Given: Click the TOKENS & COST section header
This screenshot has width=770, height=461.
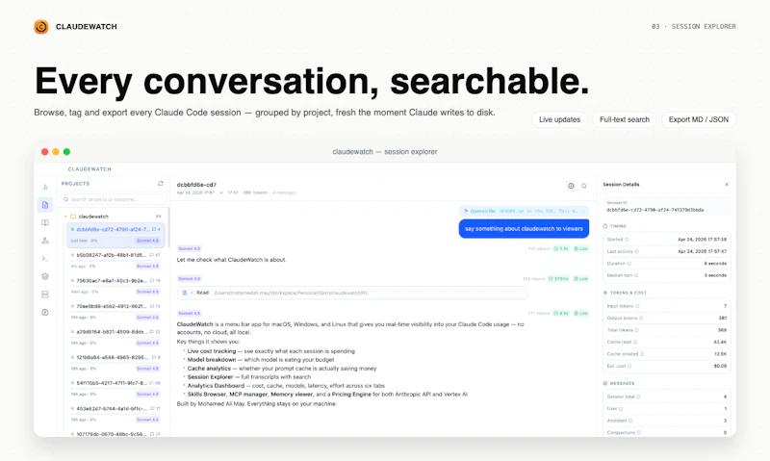Looking at the screenshot, I should tap(628, 293).
